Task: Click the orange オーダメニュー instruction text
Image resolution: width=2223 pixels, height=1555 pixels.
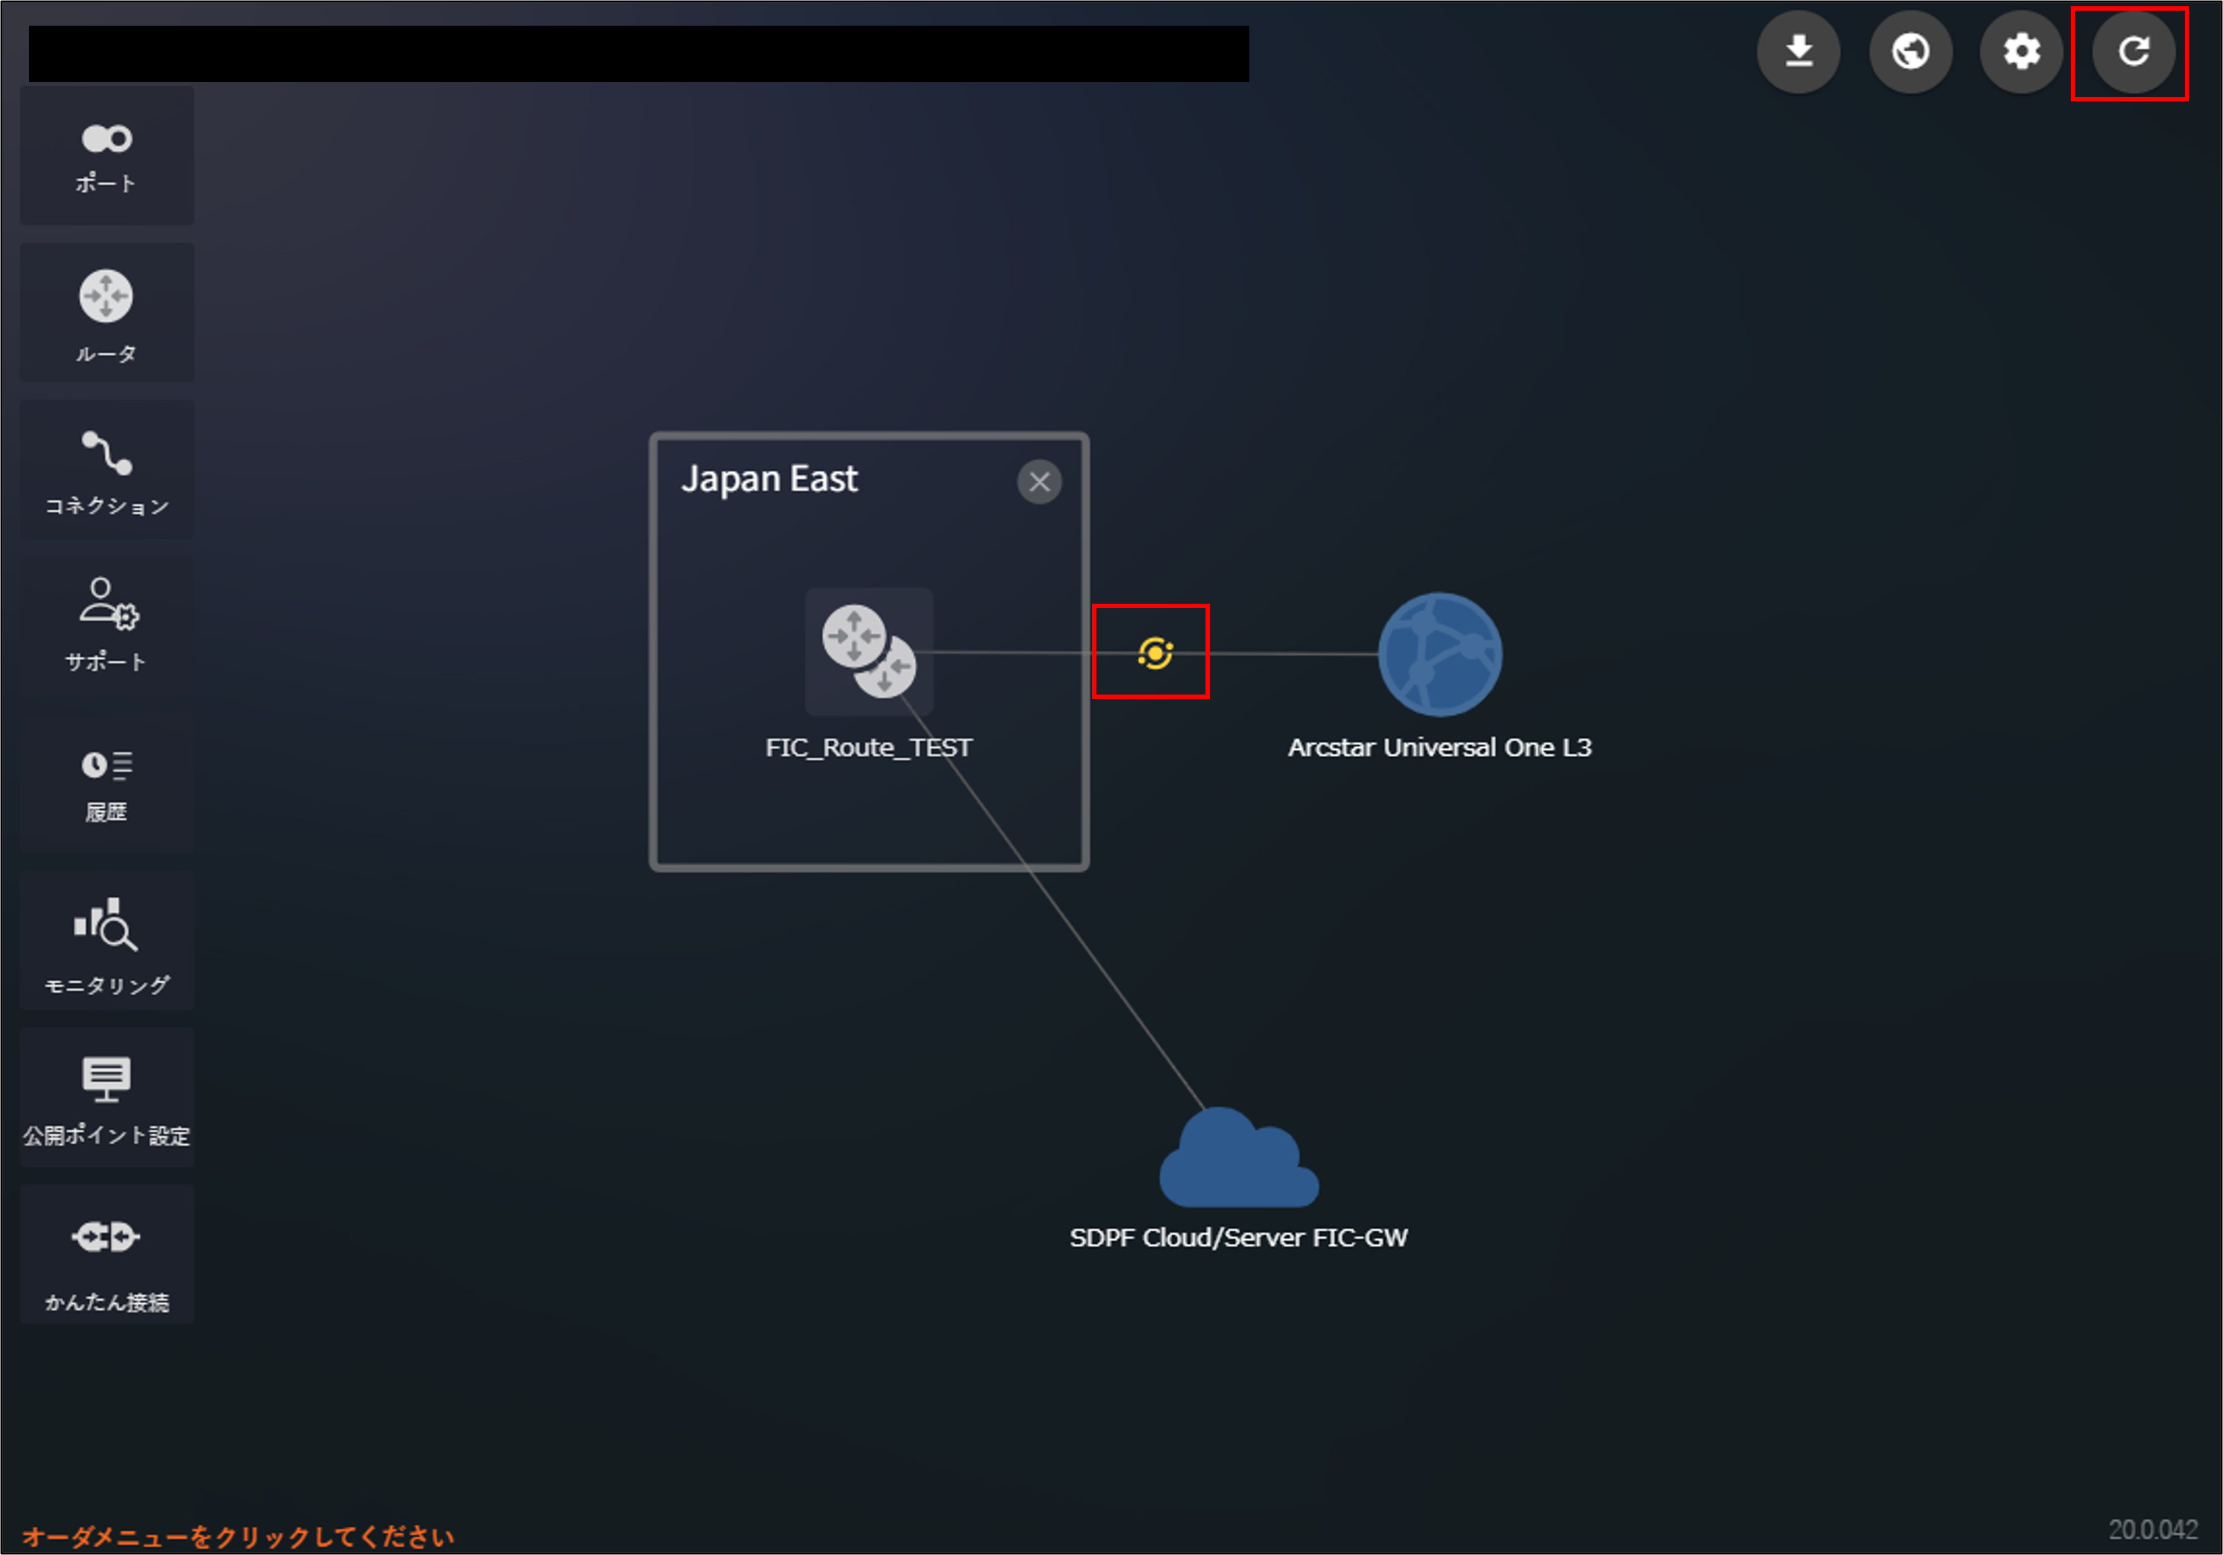Action: pos(238,1536)
